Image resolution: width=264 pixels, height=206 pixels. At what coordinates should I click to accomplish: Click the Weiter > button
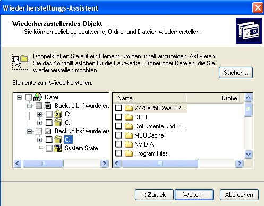pyautogui.click(x=194, y=195)
